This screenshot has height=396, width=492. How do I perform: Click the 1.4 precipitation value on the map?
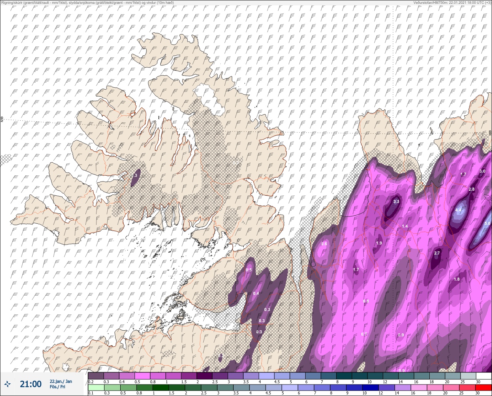coord(405,226)
